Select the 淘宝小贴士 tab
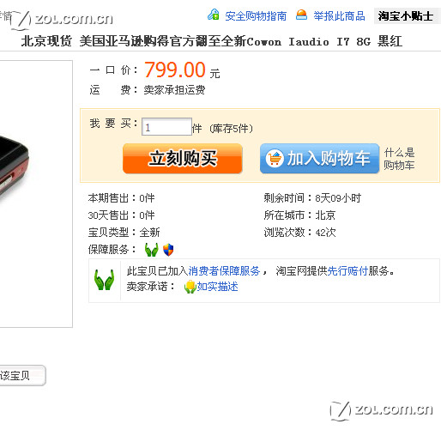 [406, 16]
